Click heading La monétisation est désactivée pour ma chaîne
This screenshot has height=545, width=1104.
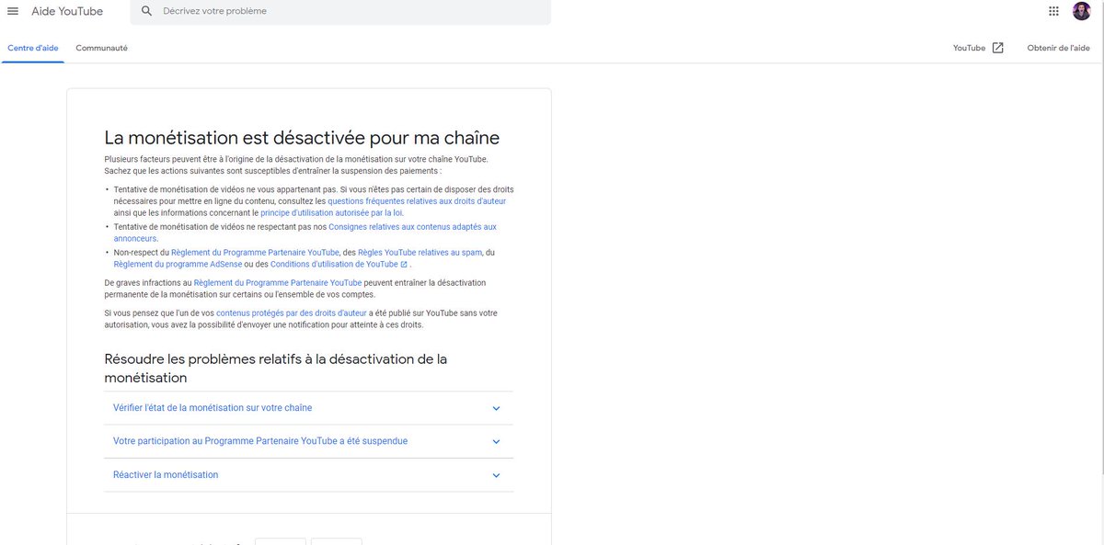[x=302, y=138]
